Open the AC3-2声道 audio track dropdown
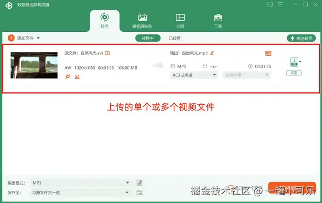 194,75
